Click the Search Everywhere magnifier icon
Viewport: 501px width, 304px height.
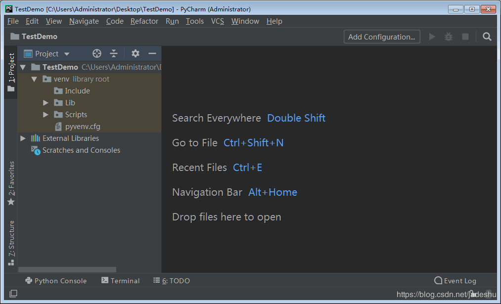coord(487,37)
